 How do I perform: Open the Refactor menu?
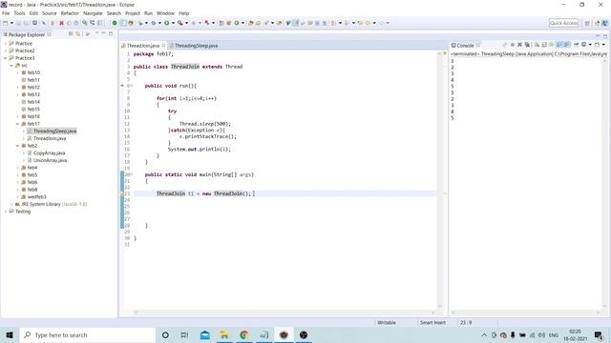70,13
